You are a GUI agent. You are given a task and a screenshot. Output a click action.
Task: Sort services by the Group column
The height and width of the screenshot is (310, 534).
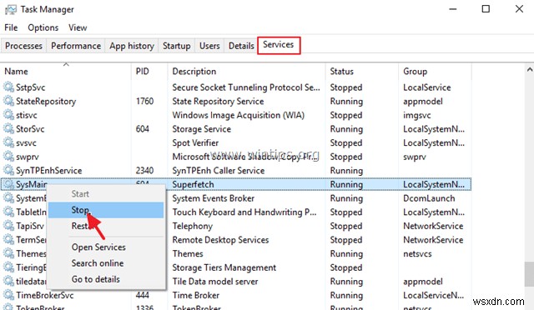coord(435,71)
